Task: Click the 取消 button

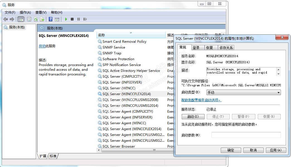Action: [253, 150]
